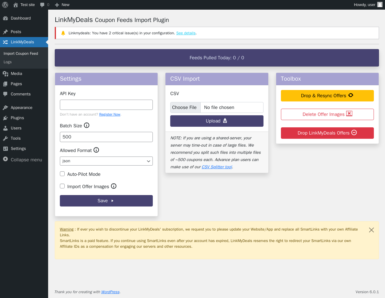The height and width of the screenshot is (298, 385).
Task: Tick the Import Offer Images checkbox
Action: click(62, 186)
